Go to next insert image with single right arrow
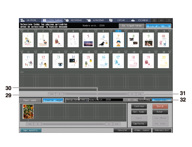 [x=109, y=124]
